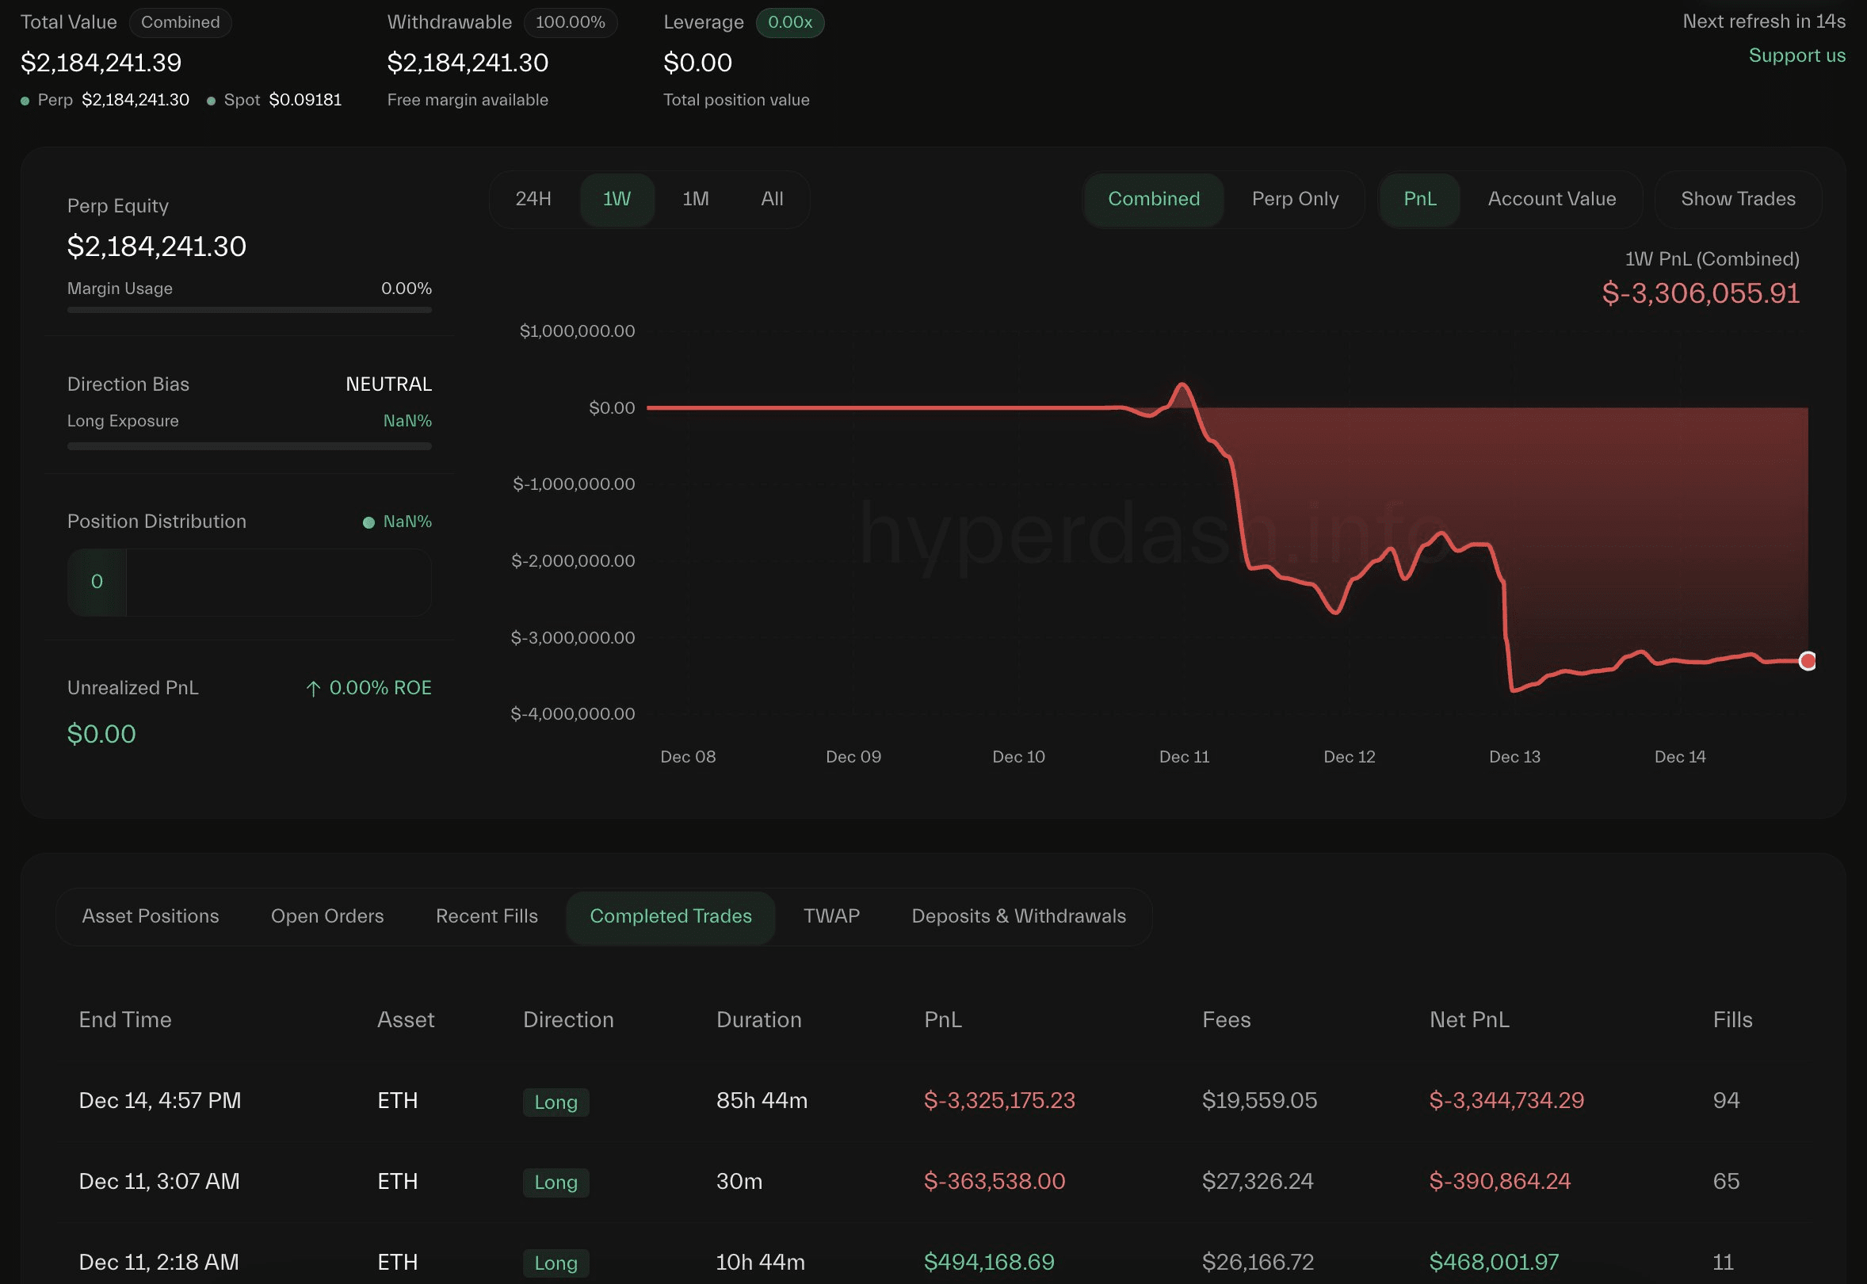Show All time range
Image resolution: width=1867 pixels, height=1284 pixels.
pos(771,199)
